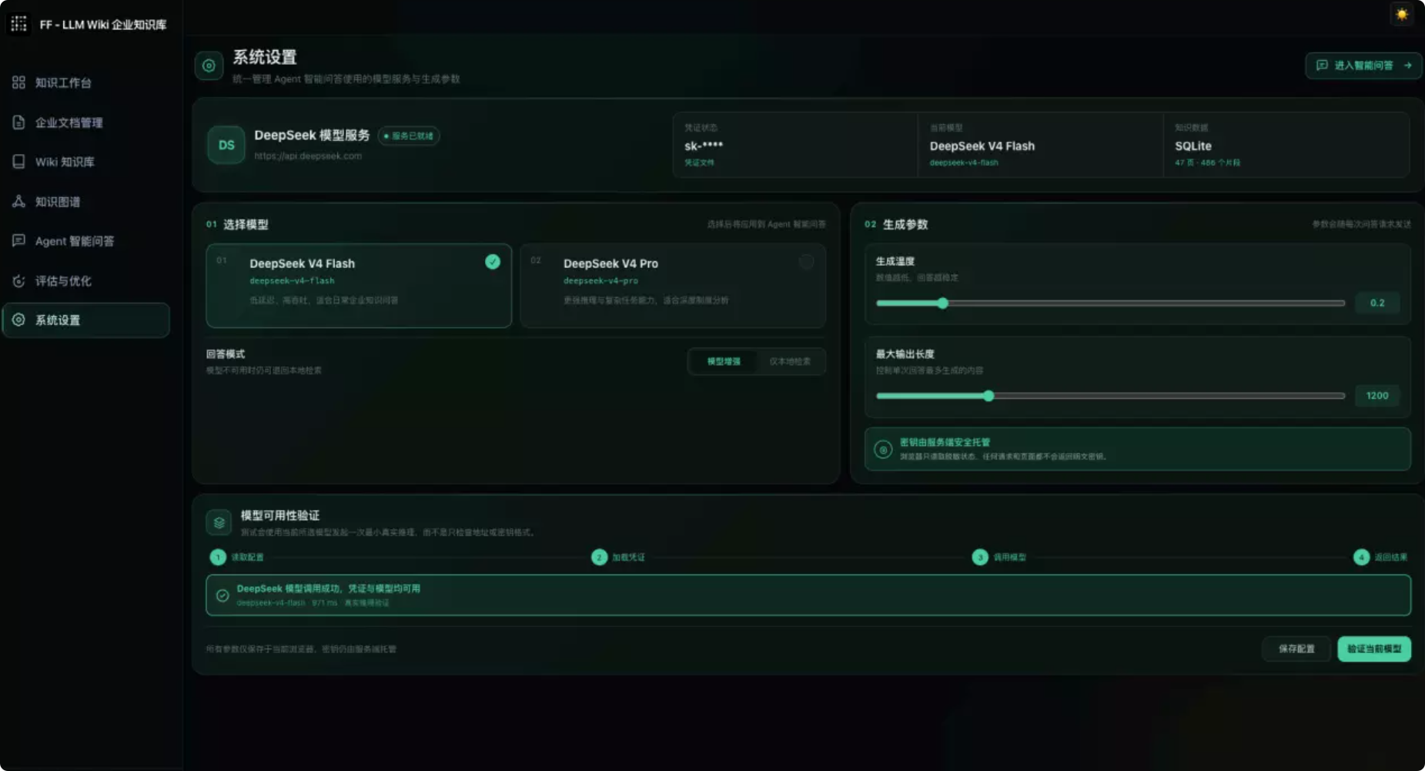Click 验证当前模型 button
The width and height of the screenshot is (1425, 771).
click(x=1374, y=649)
